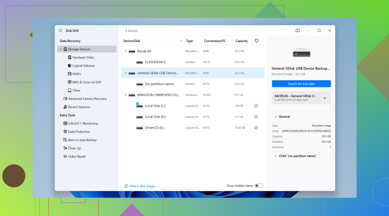Select Local Disk (C:) row
The width and height of the screenshot is (389, 216).
pyautogui.click(x=193, y=106)
